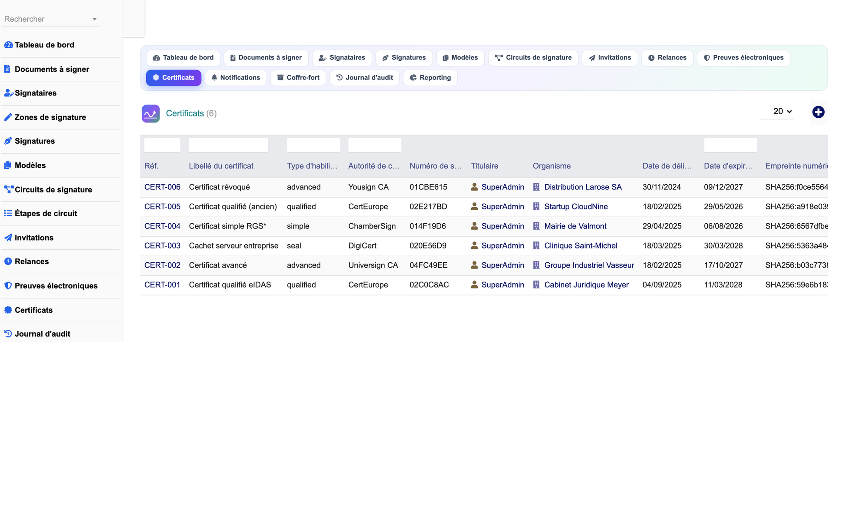Click the Date de délivrance column header

click(x=667, y=166)
